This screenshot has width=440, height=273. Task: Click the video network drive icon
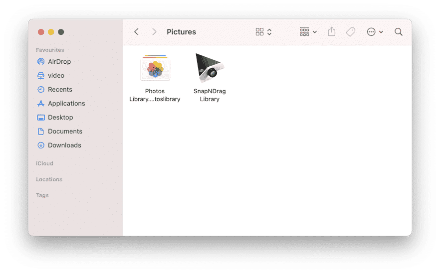[x=41, y=75]
